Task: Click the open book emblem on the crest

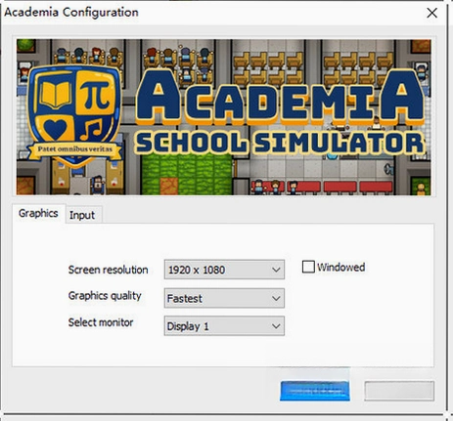Action: click(x=56, y=95)
